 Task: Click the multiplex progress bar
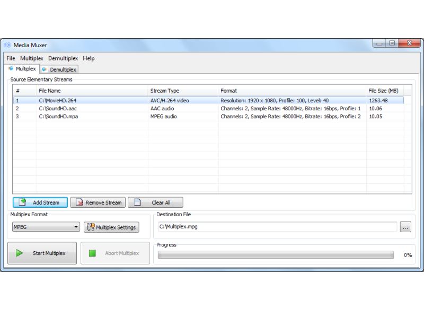(x=276, y=255)
